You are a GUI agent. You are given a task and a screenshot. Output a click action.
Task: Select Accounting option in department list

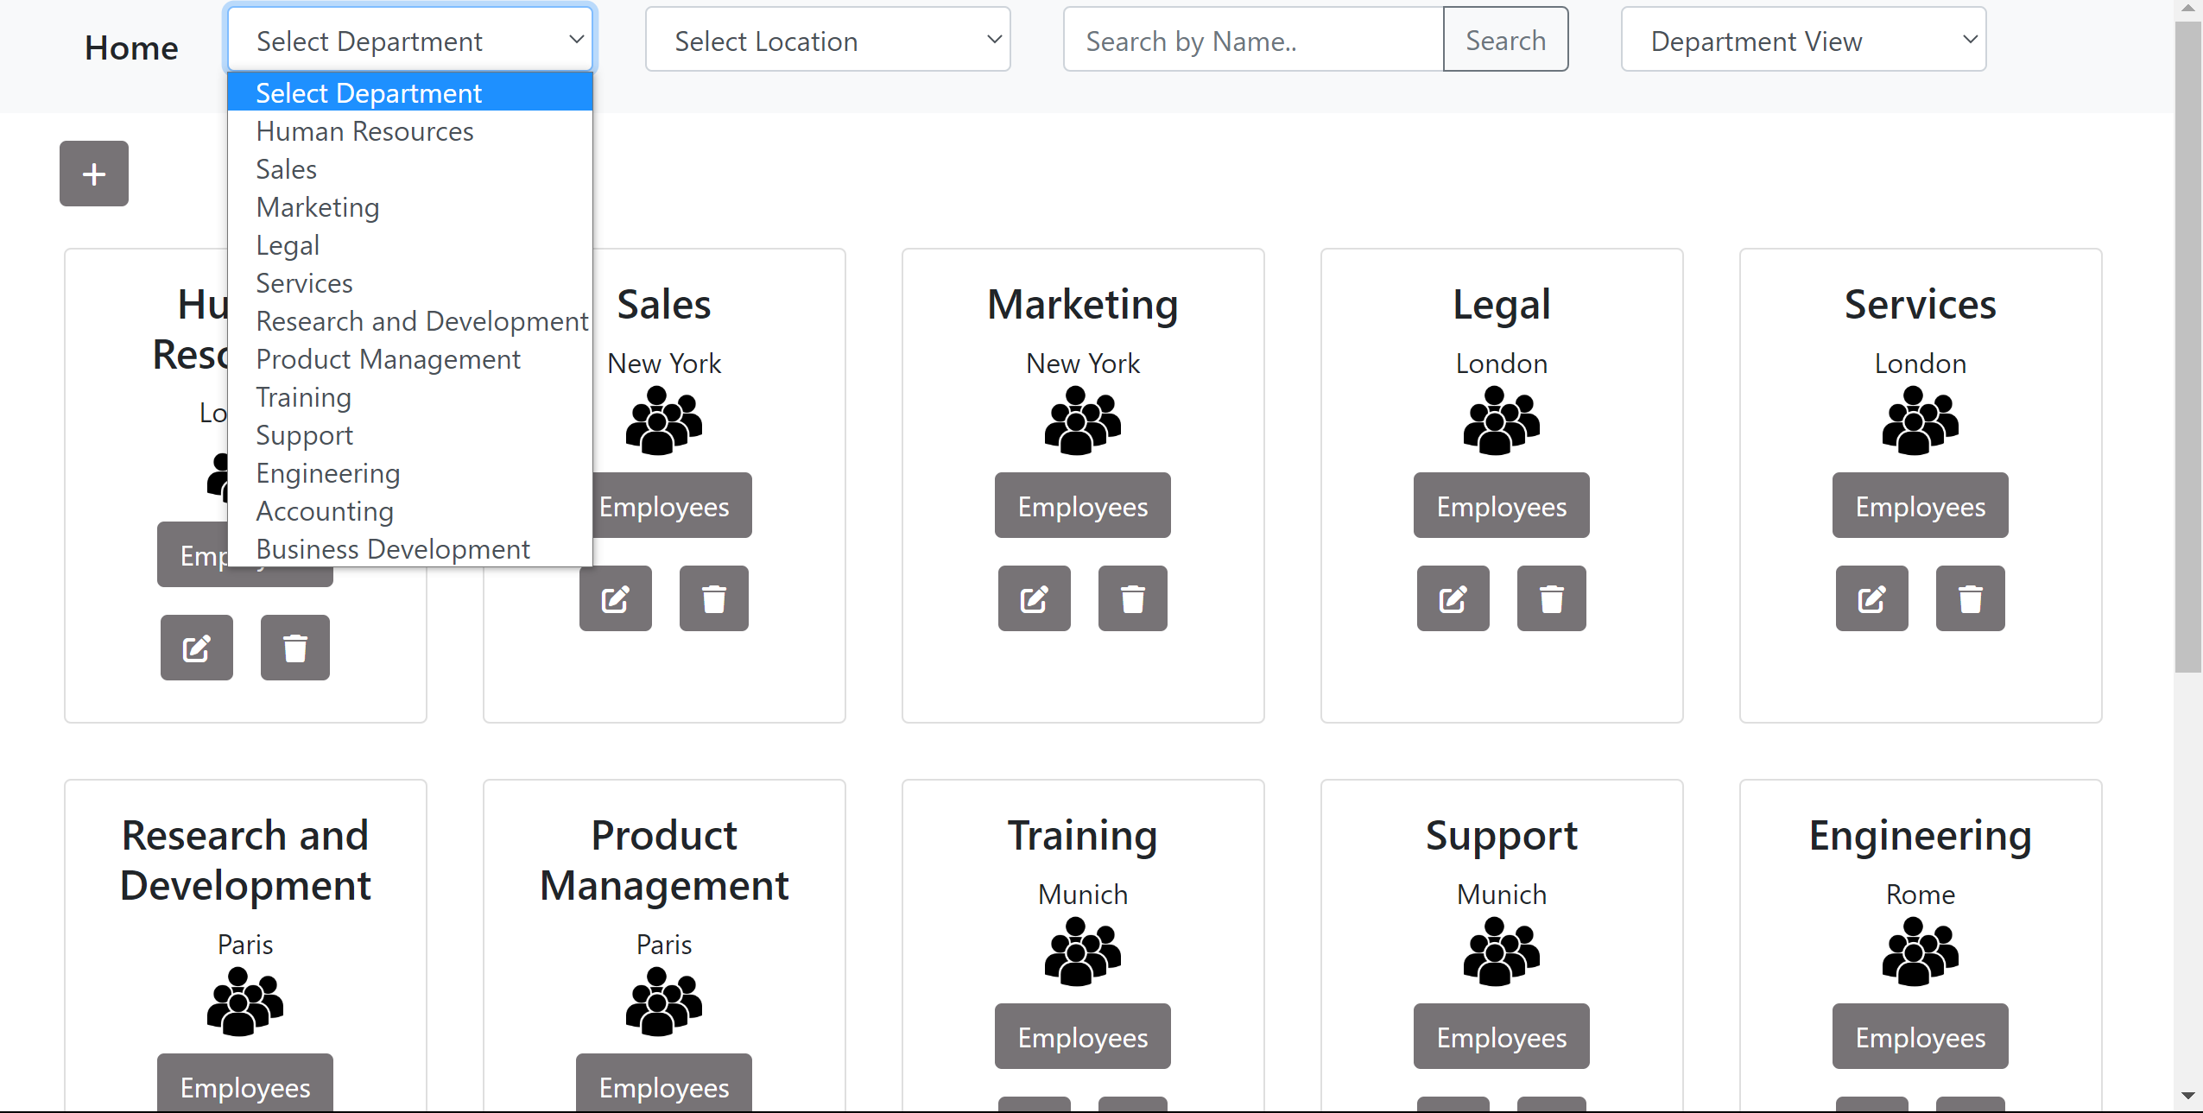325,511
